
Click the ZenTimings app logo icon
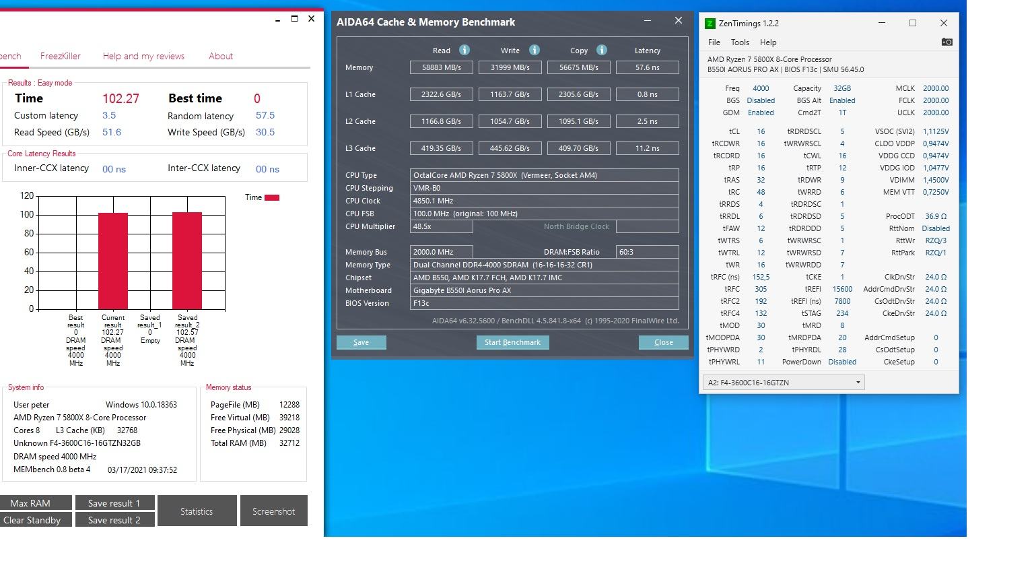pos(710,24)
